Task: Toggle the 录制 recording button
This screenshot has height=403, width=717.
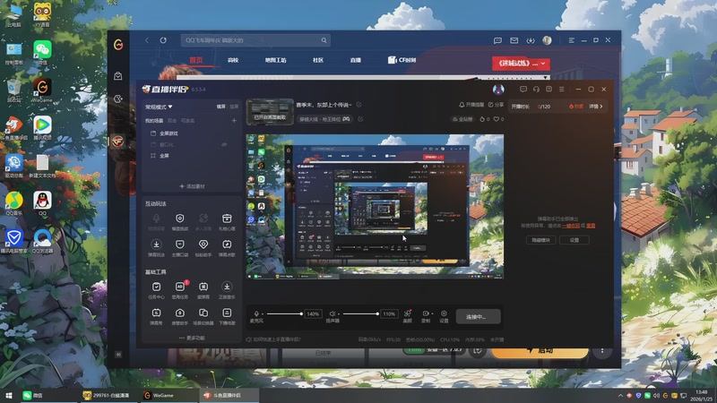Action: coord(425,313)
